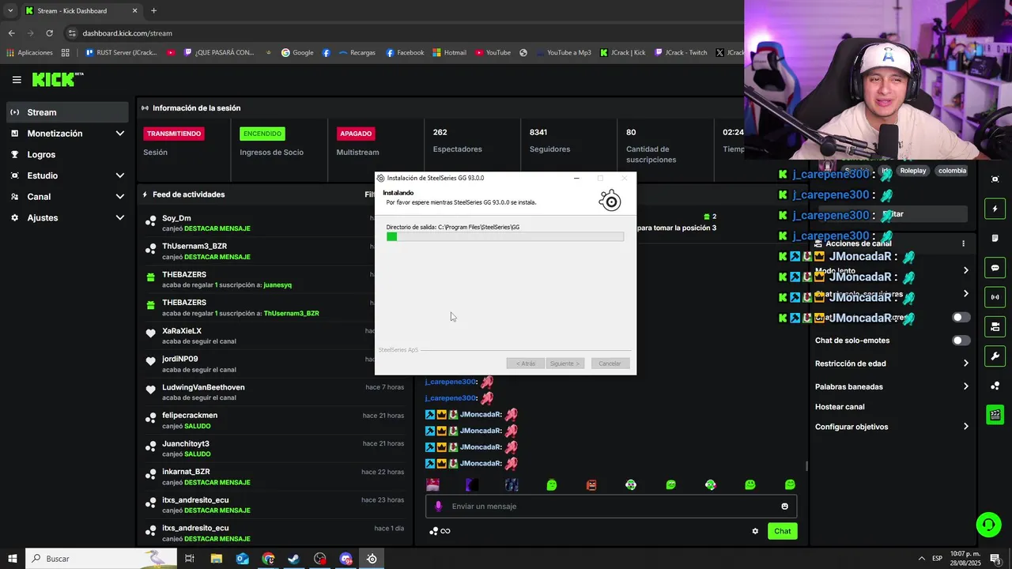Viewport: 1012px width, 569px height.
Task: Open Hostear canal option
Action: (840, 407)
